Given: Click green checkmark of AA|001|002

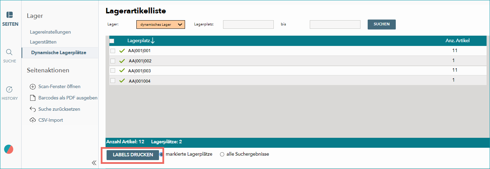Looking at the screenshot, I should coord(122,61).
